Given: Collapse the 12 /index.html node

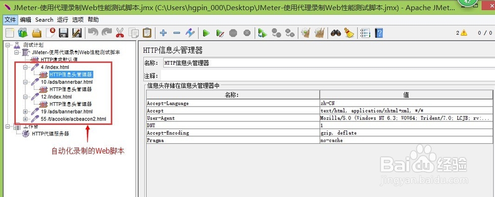Looking at the screenshot, I should [x=25, y=97].
